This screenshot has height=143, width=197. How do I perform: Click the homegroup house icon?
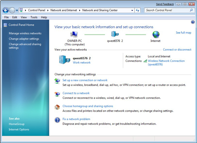point(57,107)
